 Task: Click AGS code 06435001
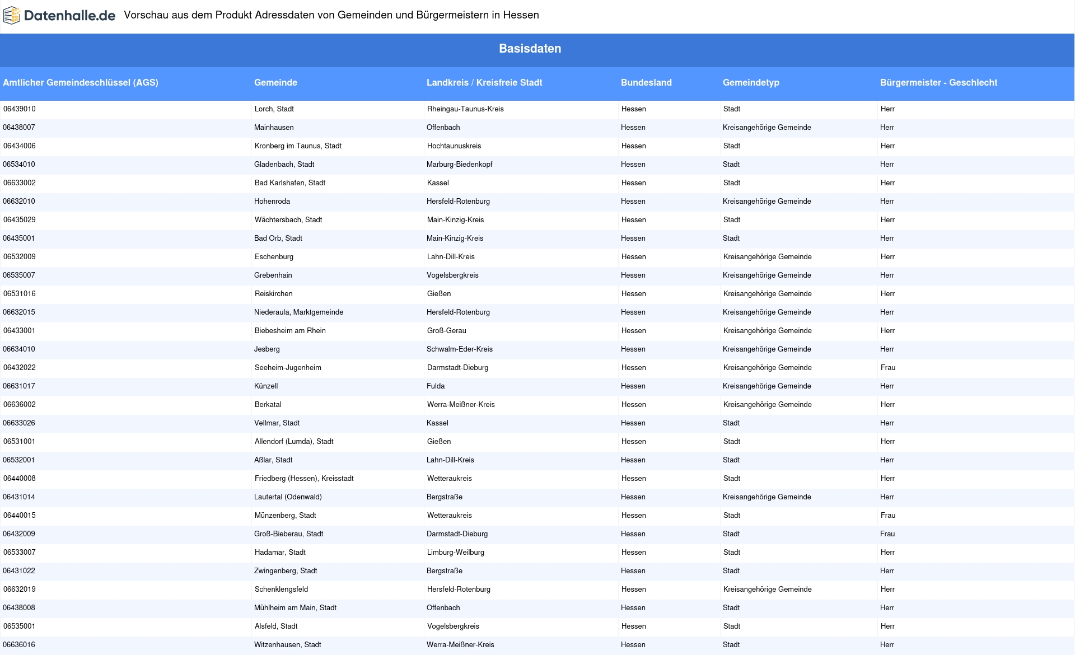19,238
